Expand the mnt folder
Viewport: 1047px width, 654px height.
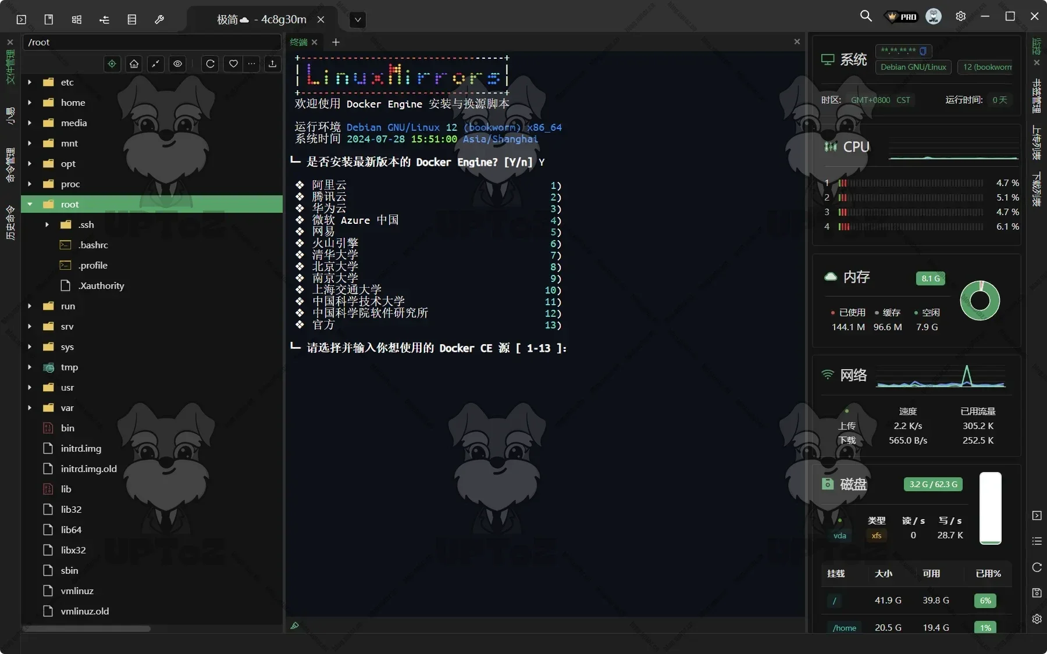click(x=30, y=143)
